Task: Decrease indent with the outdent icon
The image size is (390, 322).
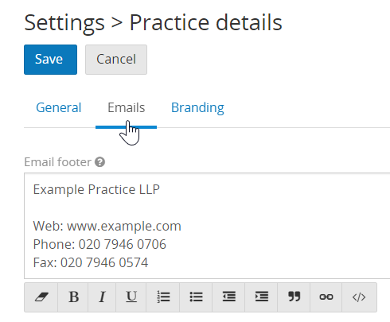Action: [228, 297]
